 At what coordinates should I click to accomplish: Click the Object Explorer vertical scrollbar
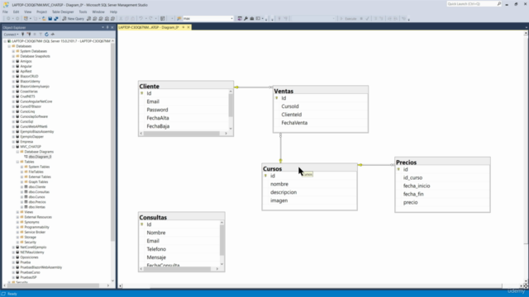click(x=112, y=161)
